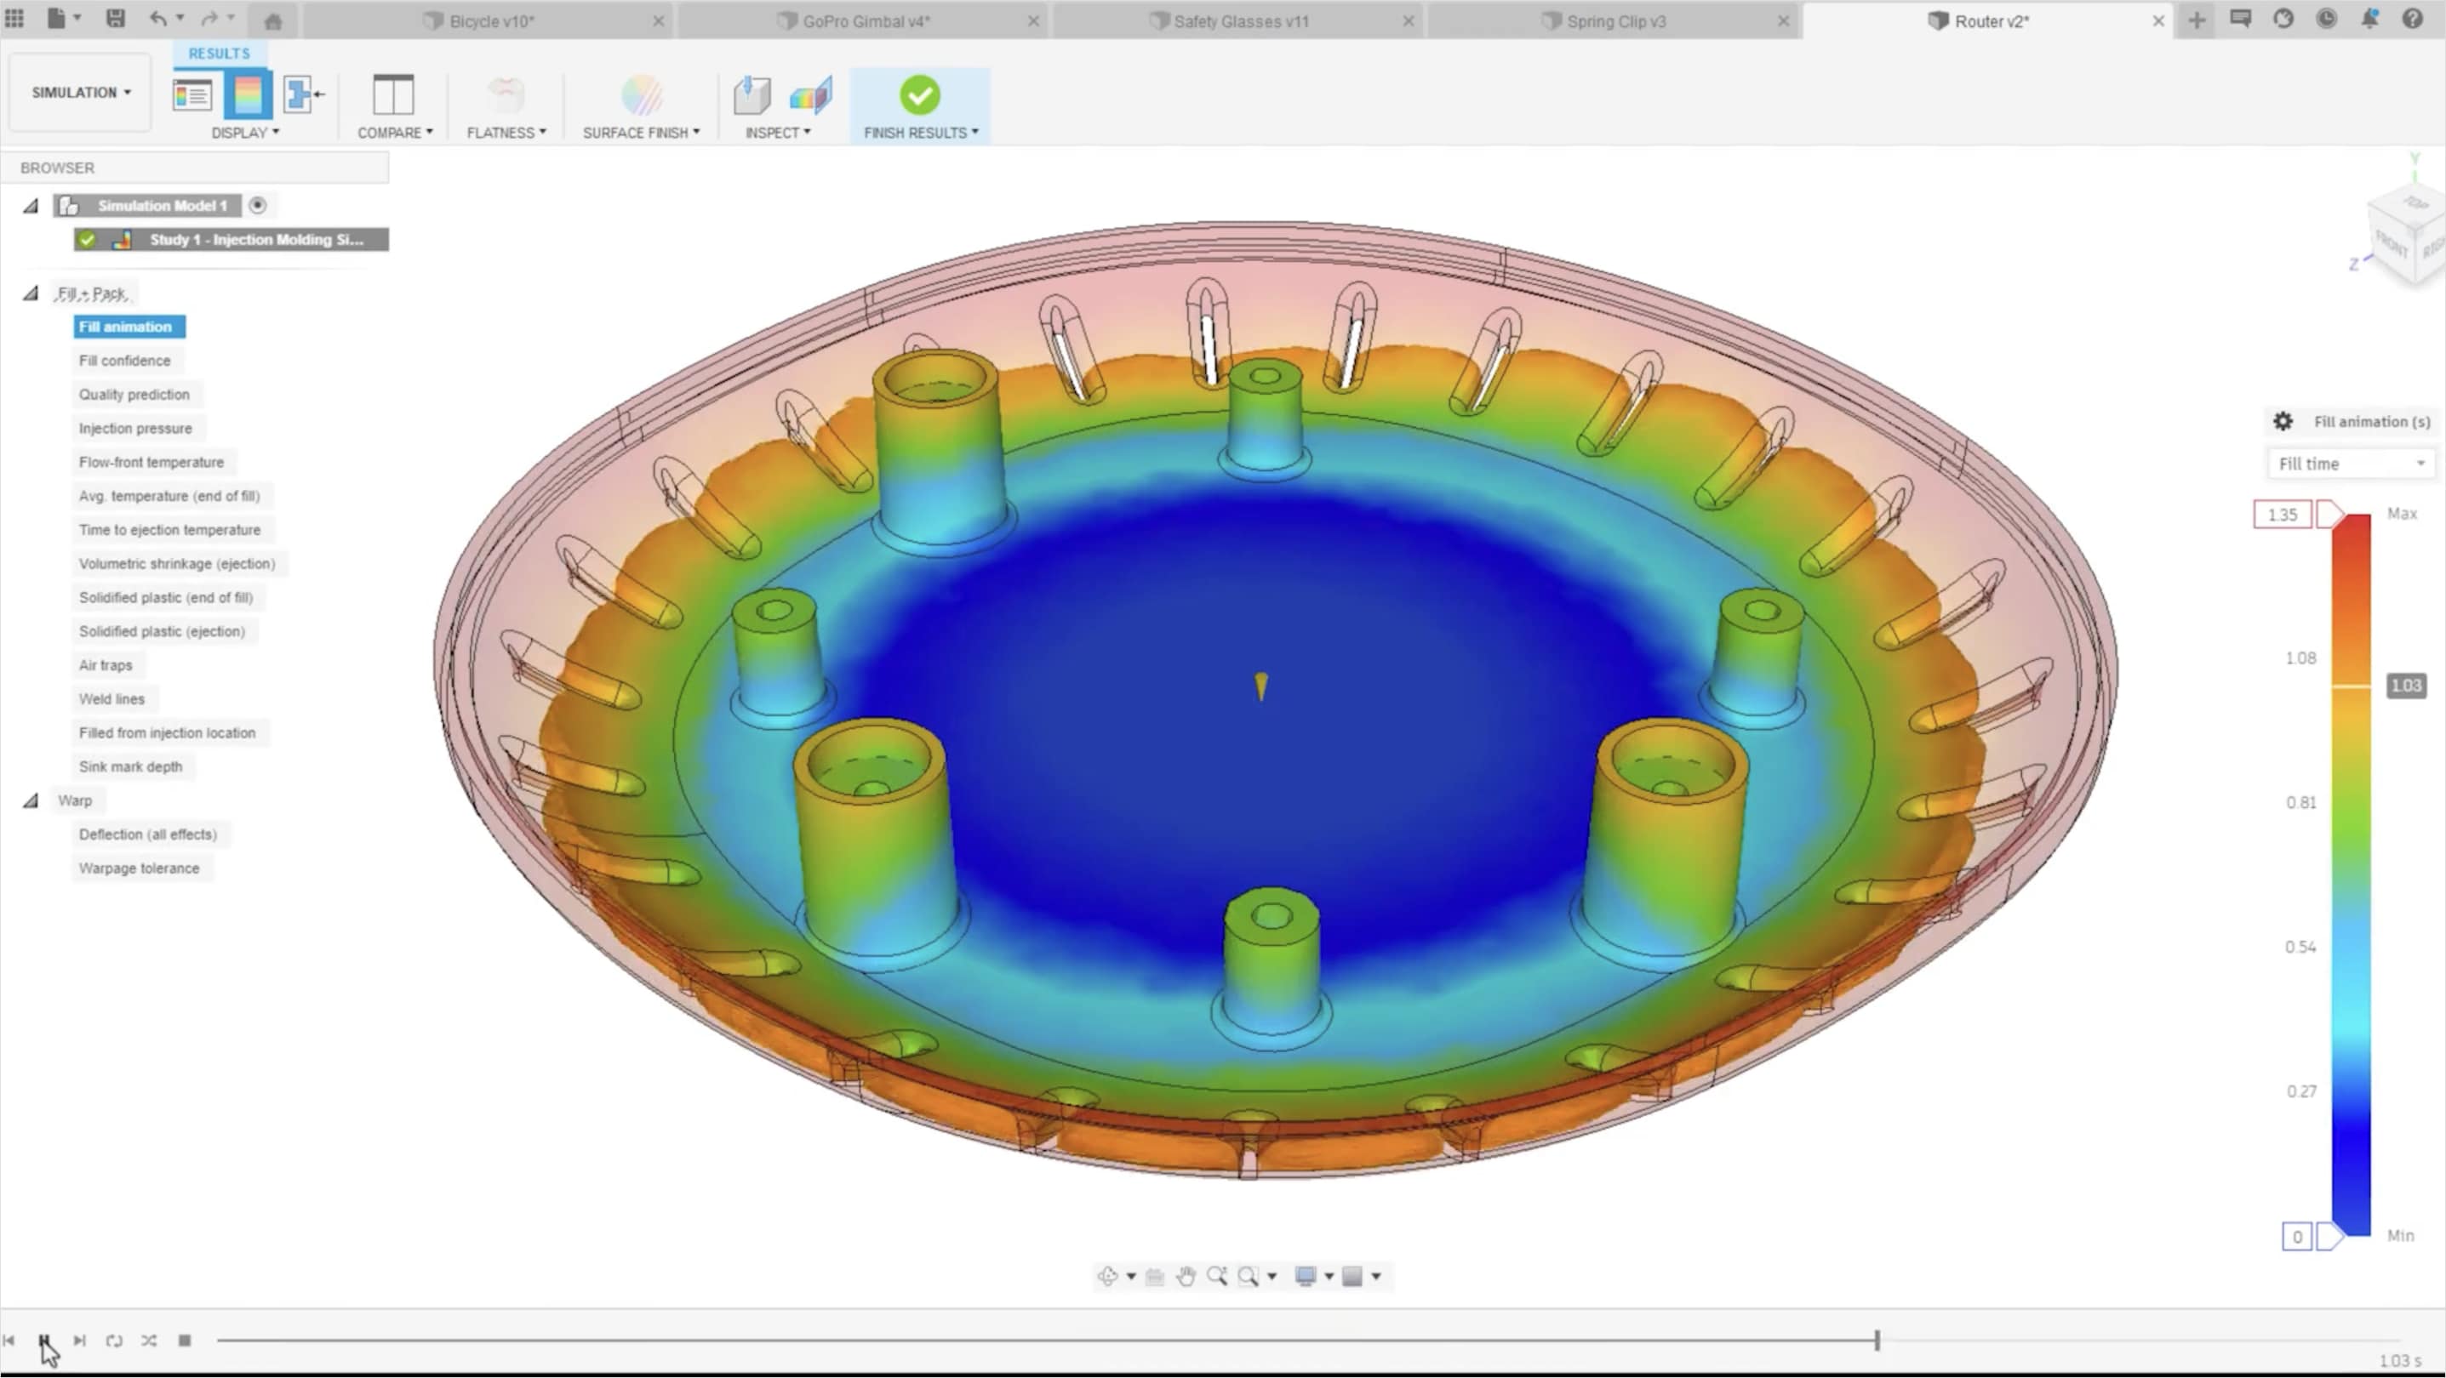Switch to the Spring Clip v3 tab
This screenshot has width=2446, height=1378.
[1615, 21]
